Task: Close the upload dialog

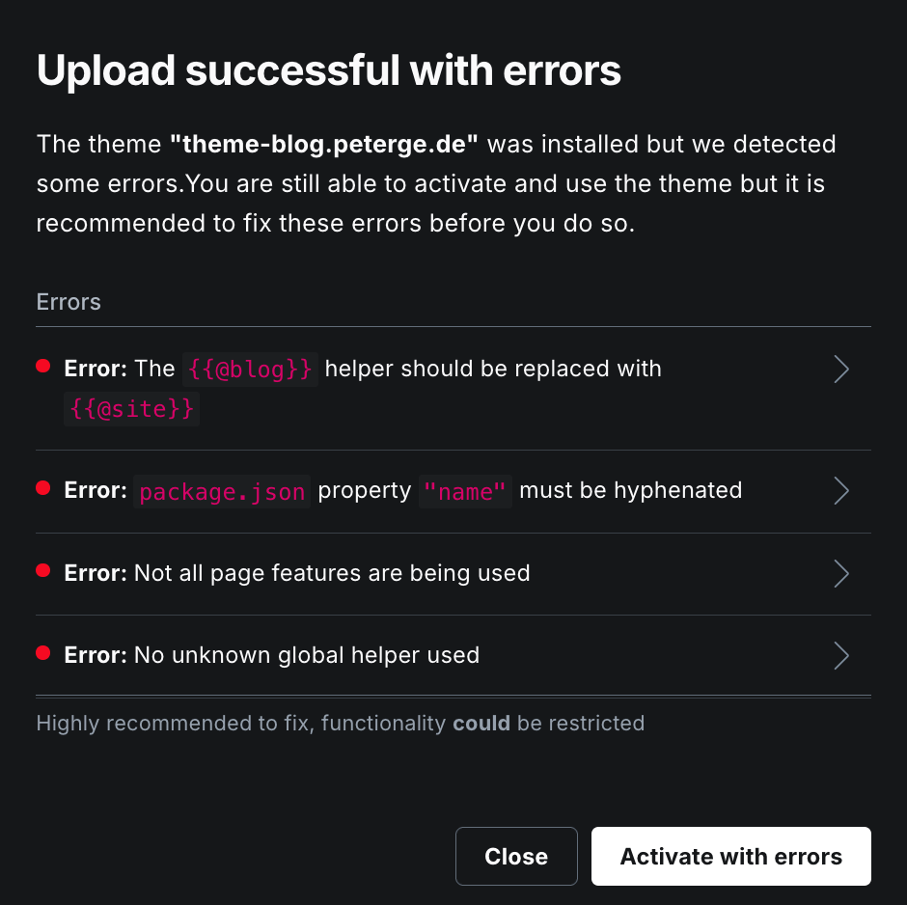Action: pos(516,856)
